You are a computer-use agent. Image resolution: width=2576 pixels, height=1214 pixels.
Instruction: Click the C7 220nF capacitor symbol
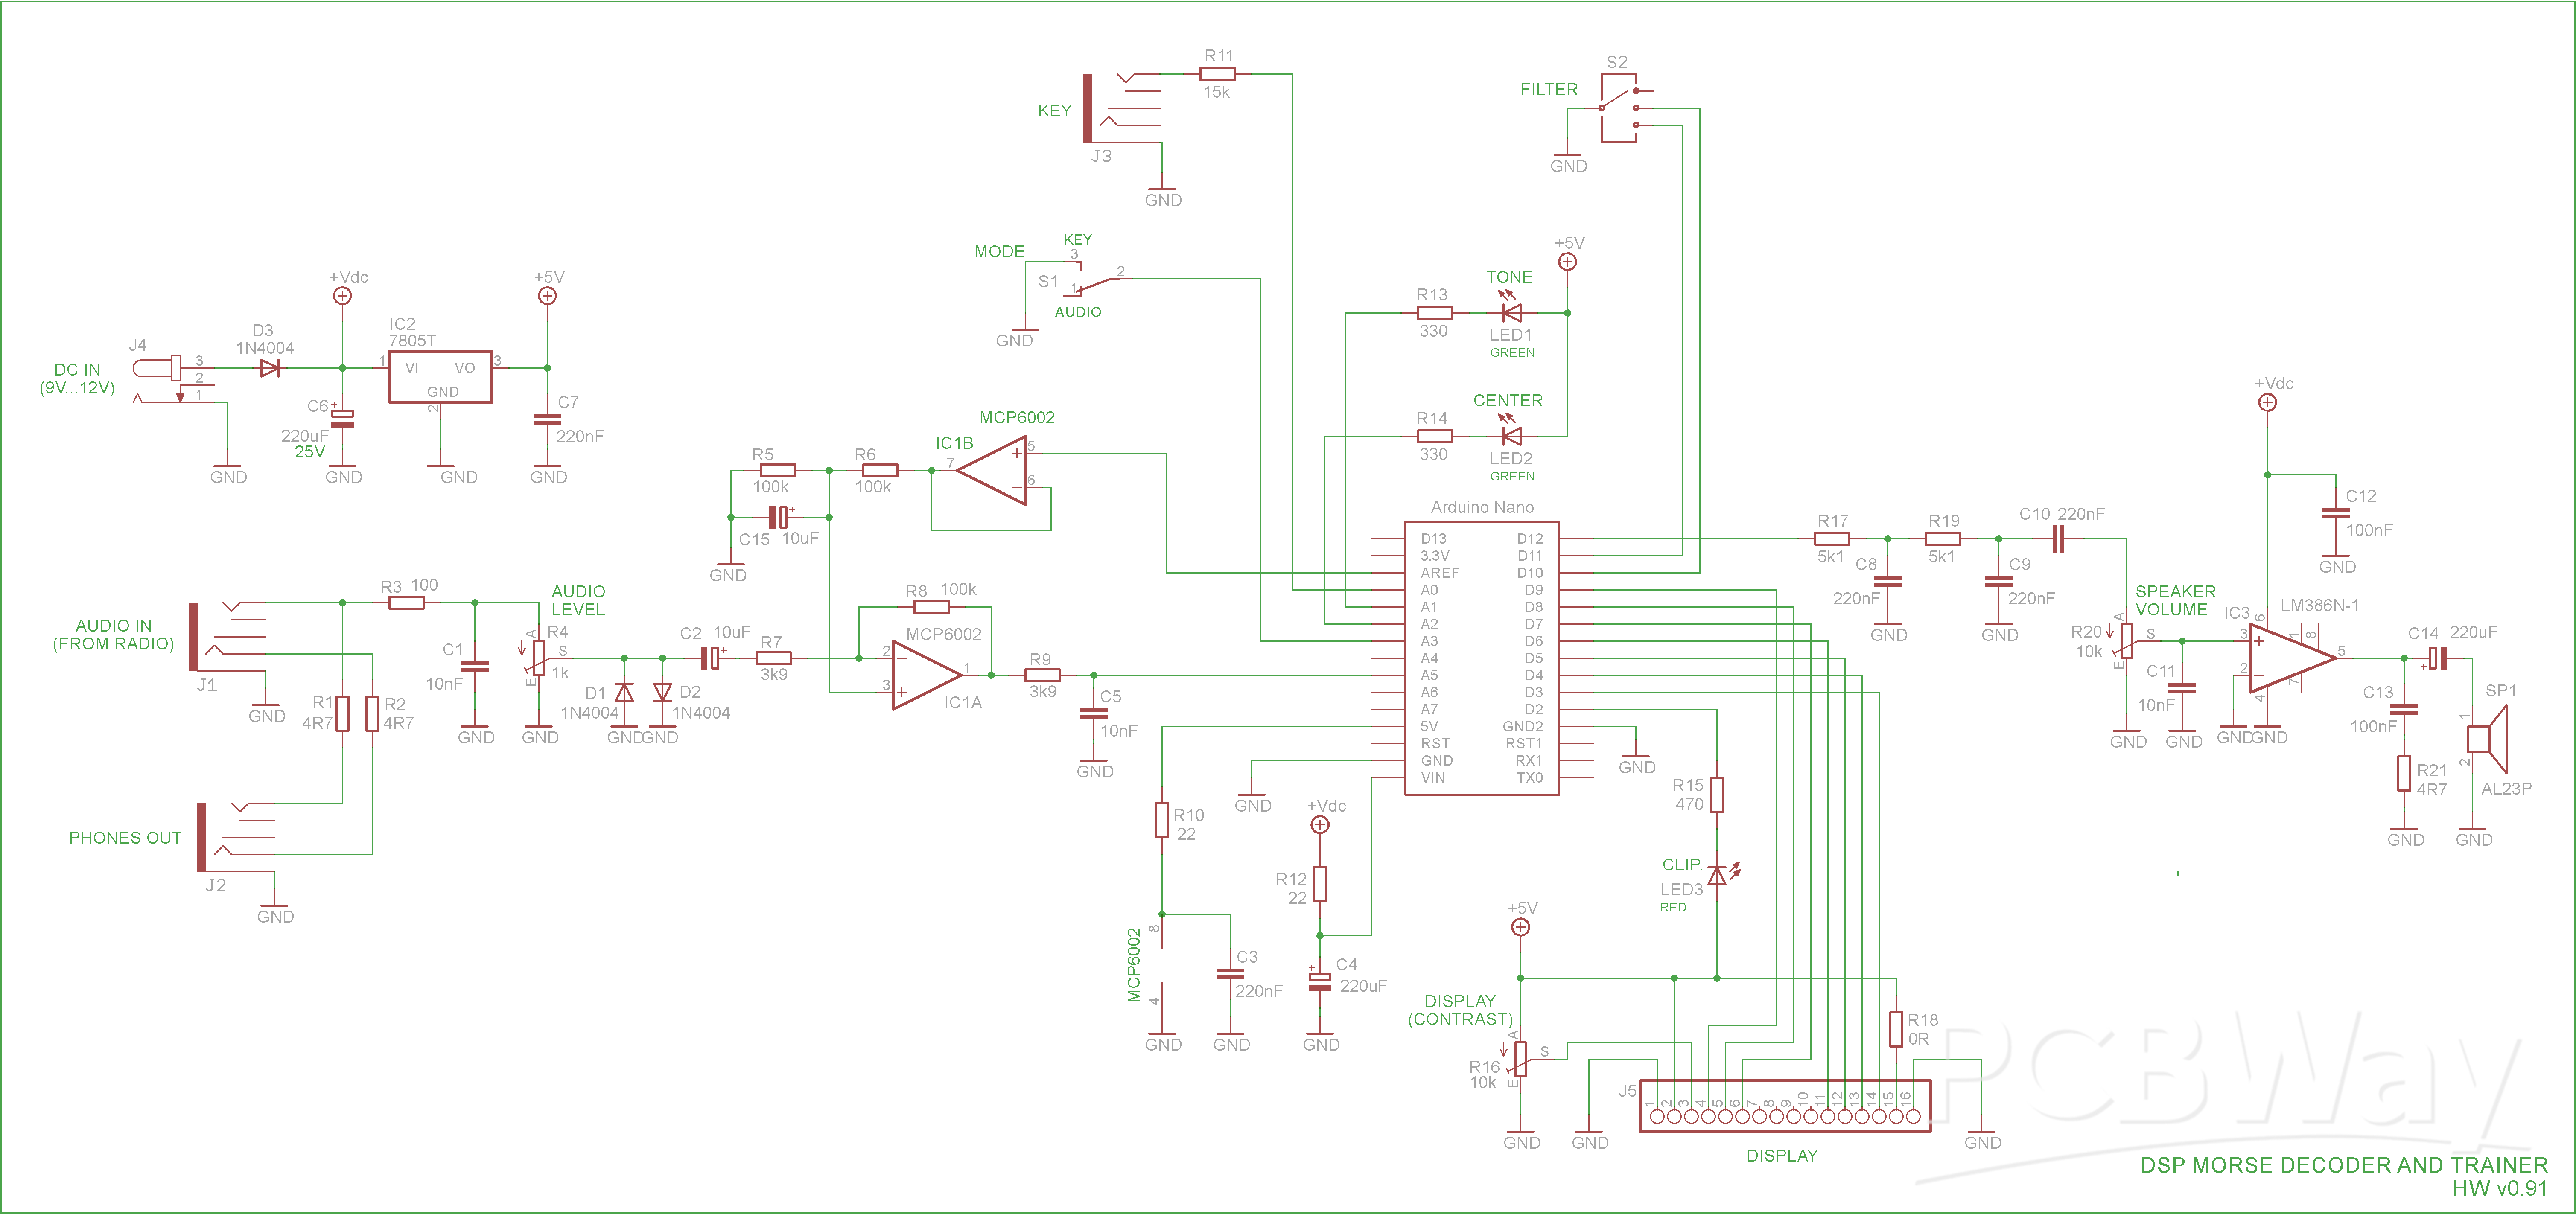[x=547, y=419]
